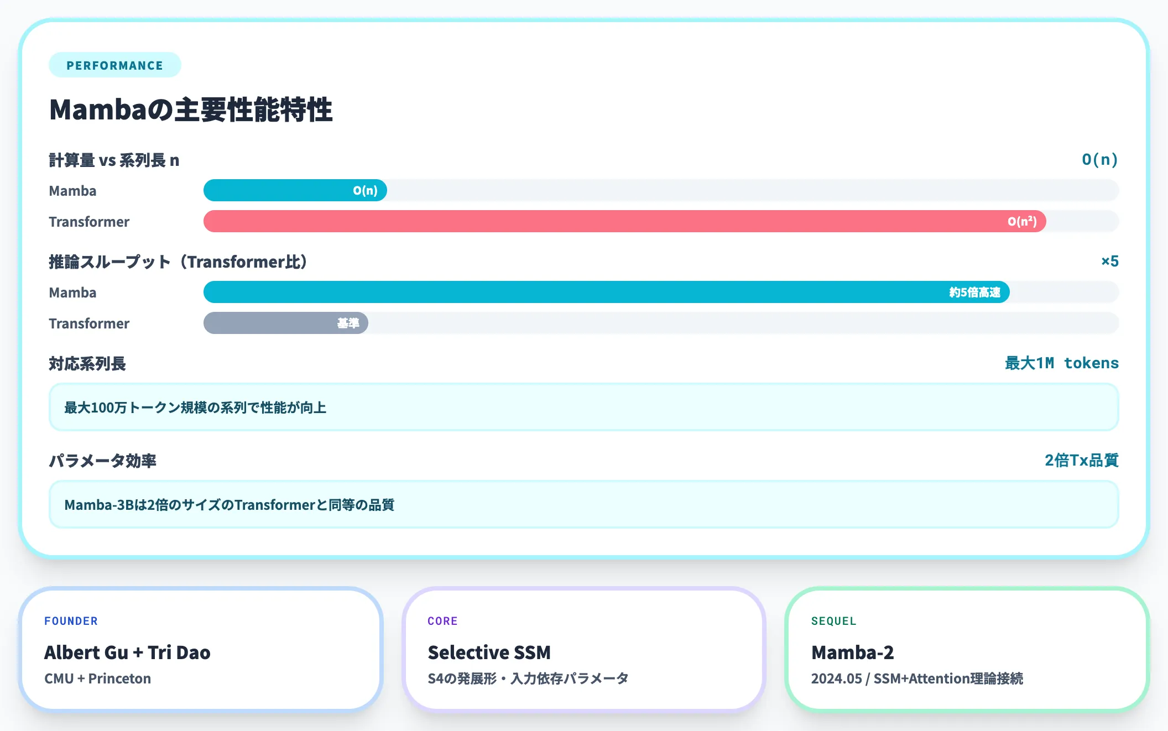1168x731 pixels.
Task: Click the Mamba 約5倍高速 throughput bar
Action: point(607,292)
